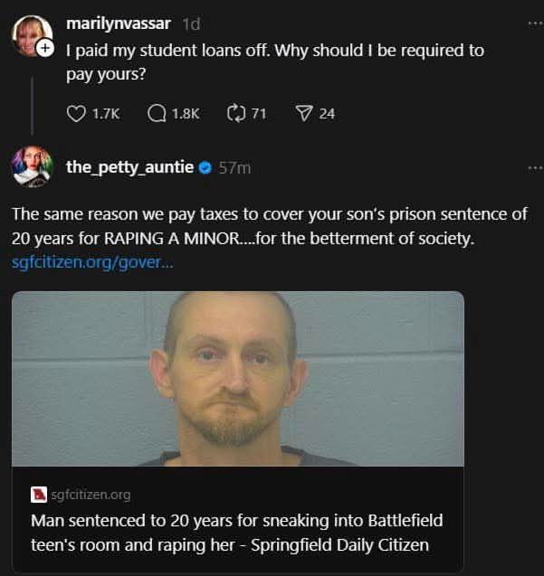Click the 1d timestamp on post
Viewport: 544px width, 576px height.
191,24
